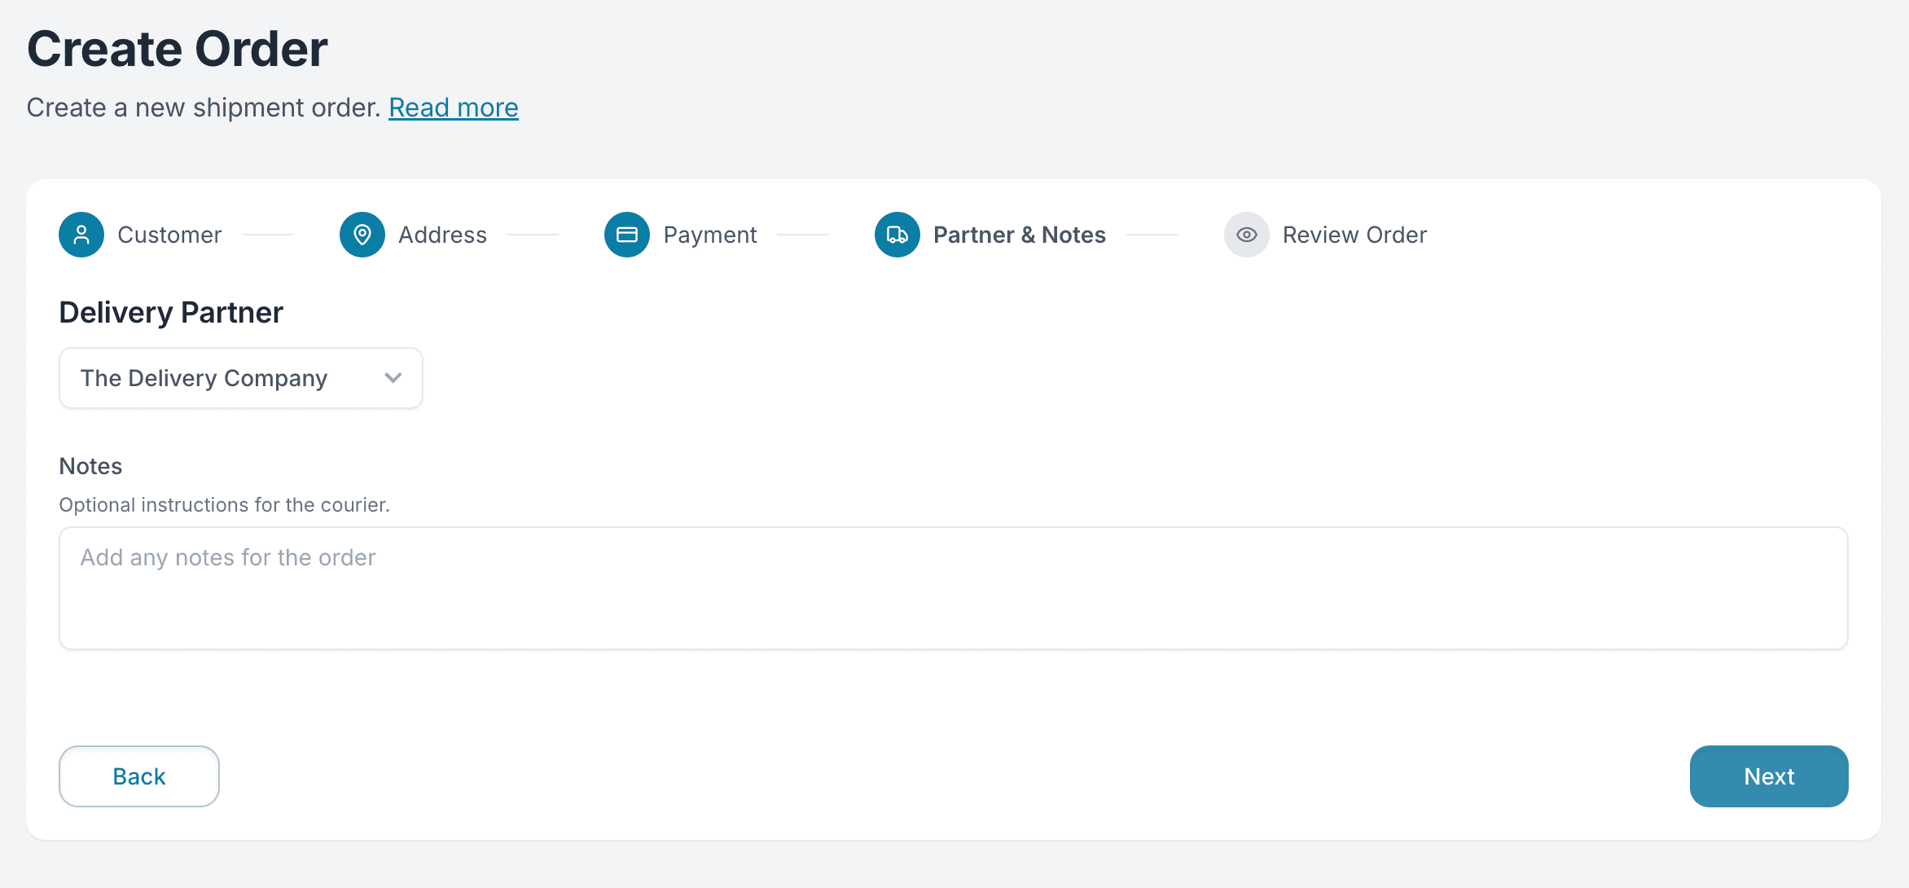Click the Create Order page title
This screenshot has height=888, width=1909.
178,49
